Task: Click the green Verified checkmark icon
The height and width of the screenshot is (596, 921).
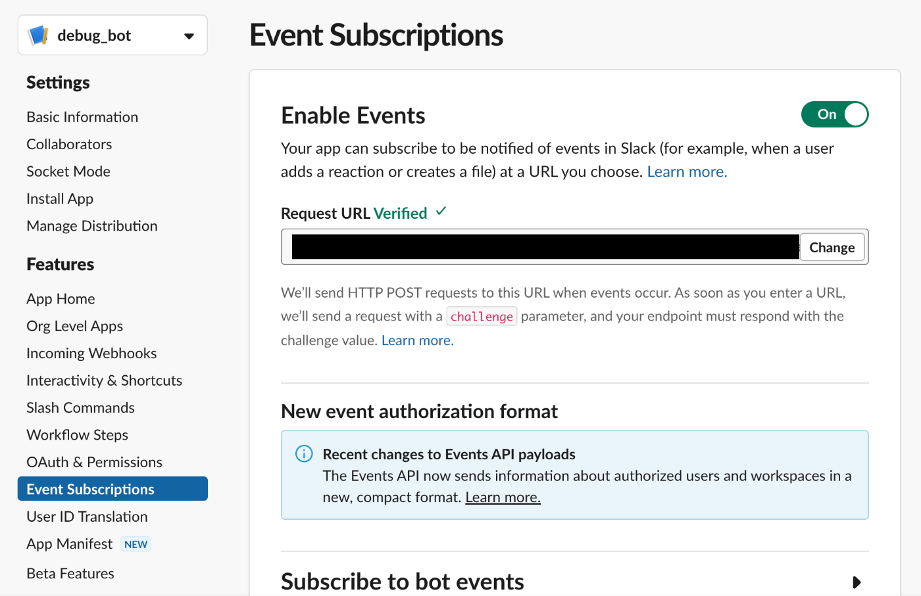Action: pyautogui.click(x=441, y=212)
